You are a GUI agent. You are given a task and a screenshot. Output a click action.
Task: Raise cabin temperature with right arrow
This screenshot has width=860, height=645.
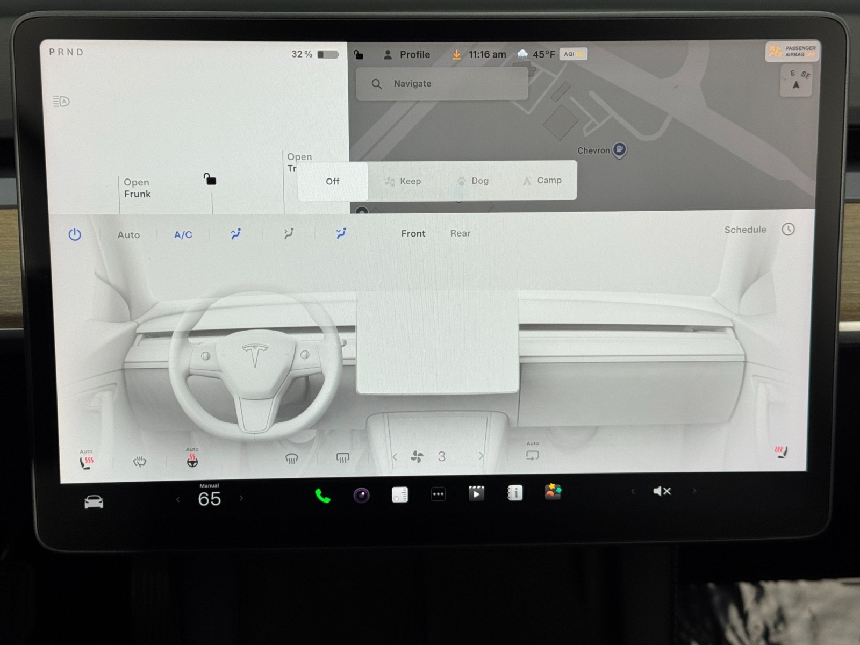(241, 498)
